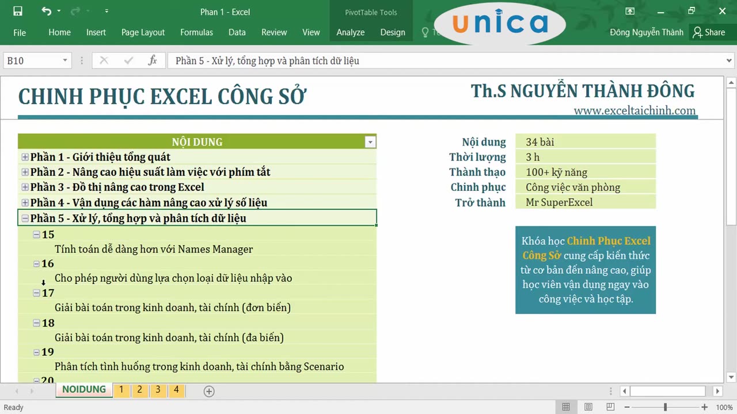Viewport: 737px width, 414px height.
Task: Click the Cancel X icon in formula bar
Action: [104, 60]
